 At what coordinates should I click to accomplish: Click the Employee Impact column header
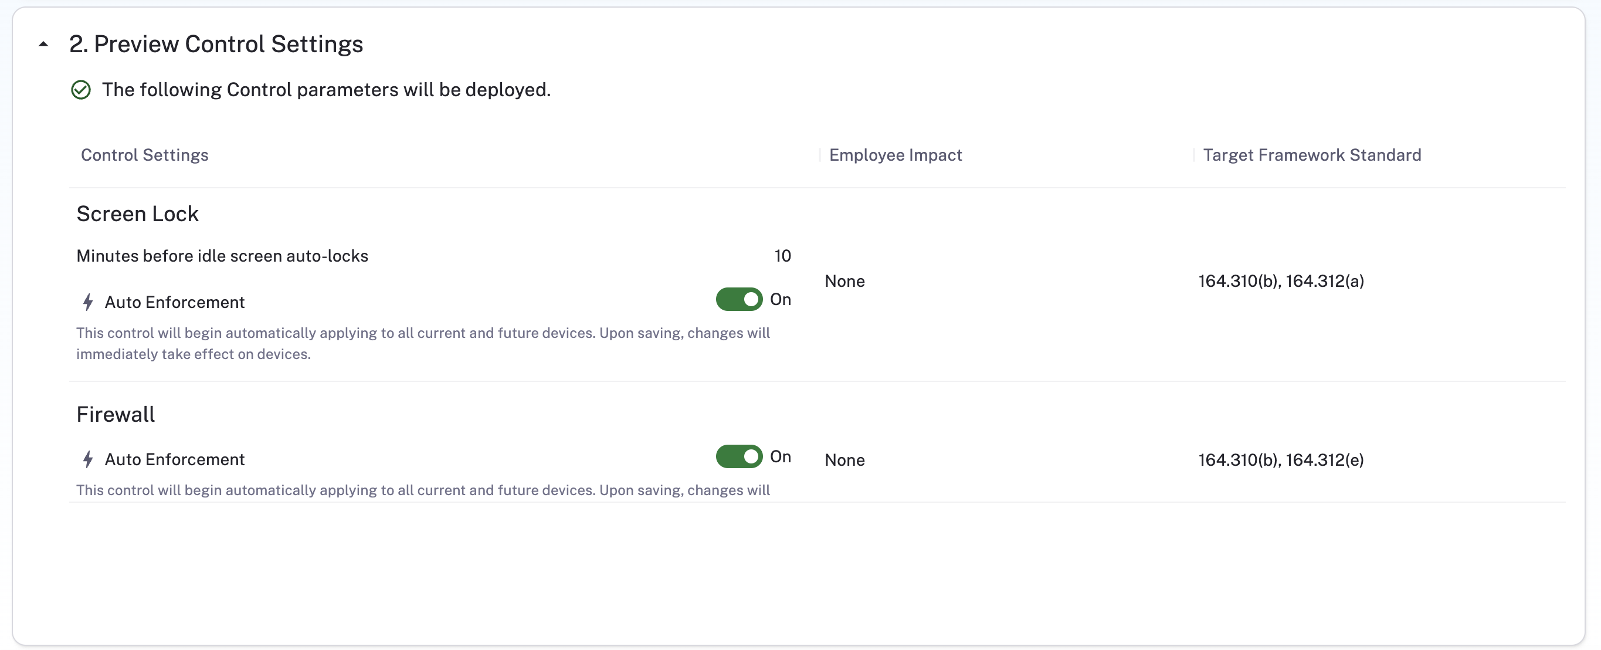(895, 155)
